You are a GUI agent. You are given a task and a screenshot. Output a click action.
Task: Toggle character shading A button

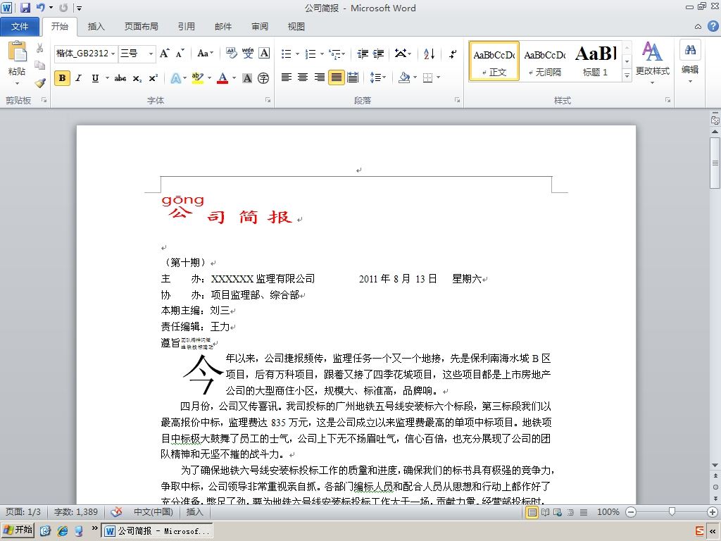[x=247, y=78]
